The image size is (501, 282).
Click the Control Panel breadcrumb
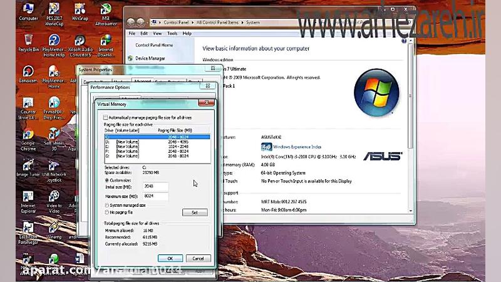point(176,23)
